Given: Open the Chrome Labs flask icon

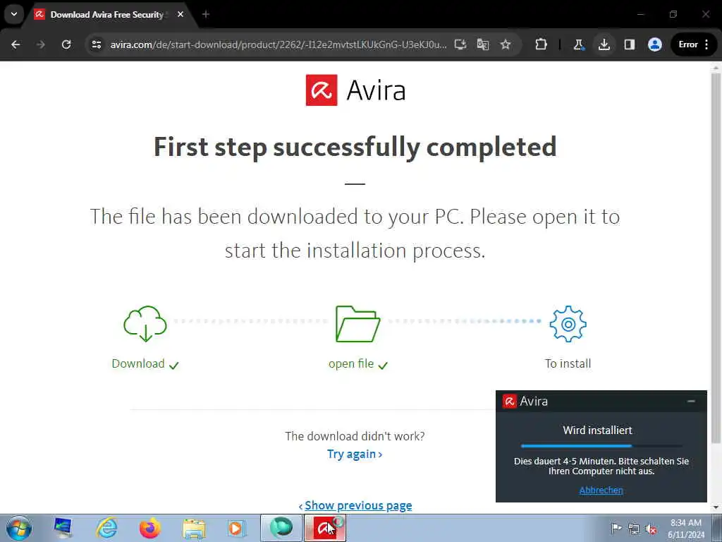Looking at the screenshot, I should click(x=579, y=44).
